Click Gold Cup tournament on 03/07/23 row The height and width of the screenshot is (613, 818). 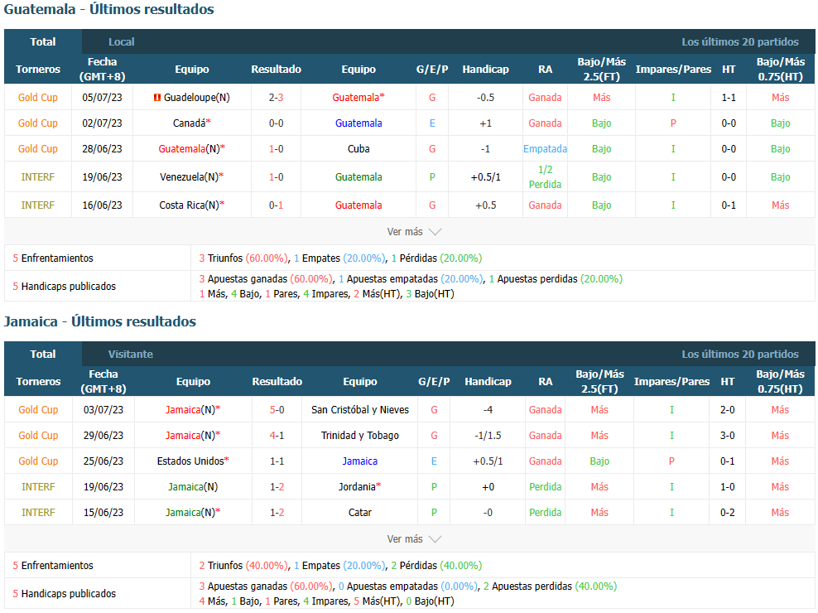coord(38,410)
